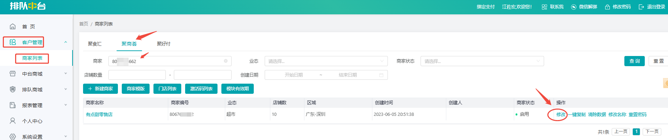Click the 客户管理 sidebar icon
The height and width of the screenshot is (140, 668).
coord(13,42)
